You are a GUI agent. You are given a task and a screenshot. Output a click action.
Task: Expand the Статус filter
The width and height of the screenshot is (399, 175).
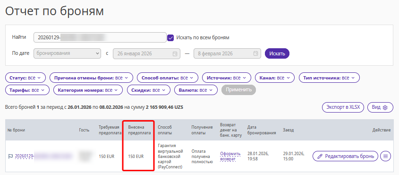click(25, 78)
